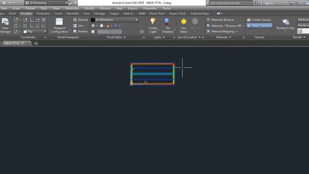Open the View Manager
This screenshot has width=309, height=174.
coord(5,26)
